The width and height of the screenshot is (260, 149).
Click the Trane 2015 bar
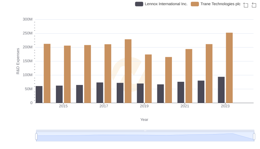point(67,74)
